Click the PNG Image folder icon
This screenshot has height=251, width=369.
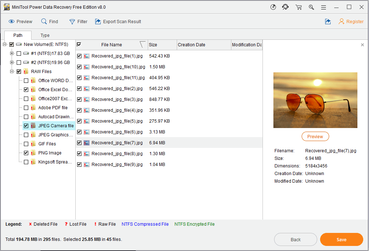[x=33, y=153]
